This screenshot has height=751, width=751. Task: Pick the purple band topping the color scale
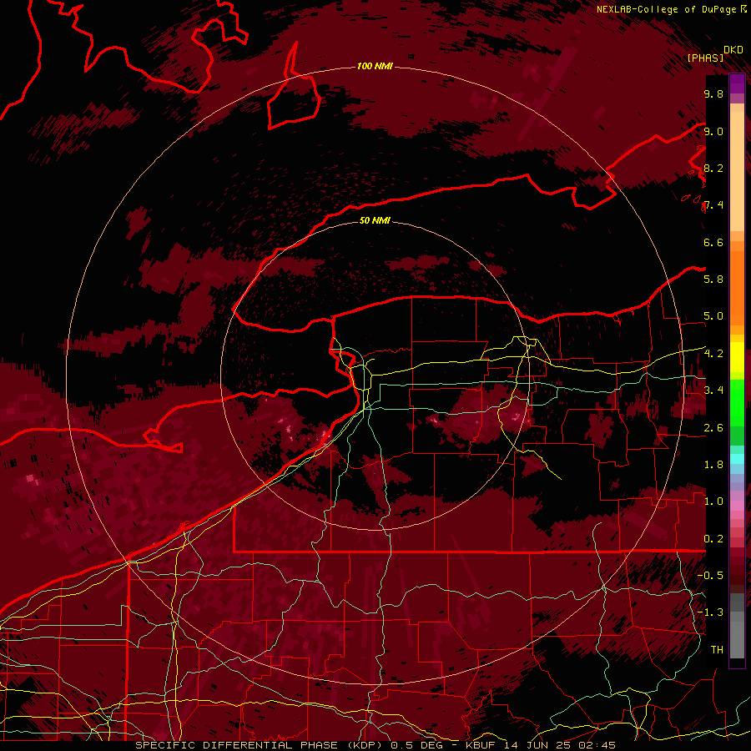[737, 83]
